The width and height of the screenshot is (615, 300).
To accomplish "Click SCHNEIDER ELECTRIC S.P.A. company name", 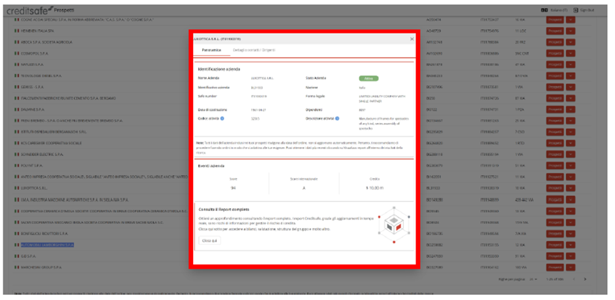I will click(43, 155).
